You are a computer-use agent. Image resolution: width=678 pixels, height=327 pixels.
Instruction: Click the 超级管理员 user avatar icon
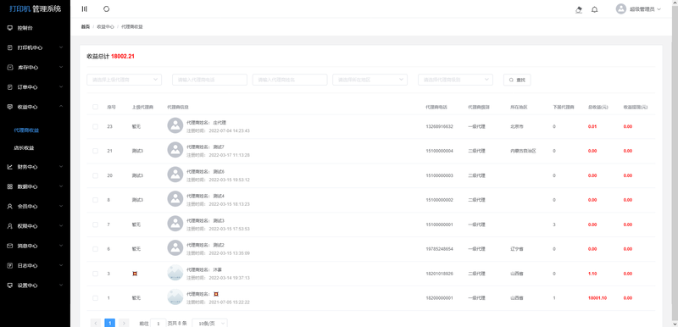pos(621,9)
